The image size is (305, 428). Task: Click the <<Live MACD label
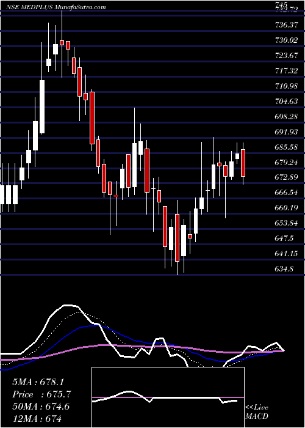click(257, 411)
